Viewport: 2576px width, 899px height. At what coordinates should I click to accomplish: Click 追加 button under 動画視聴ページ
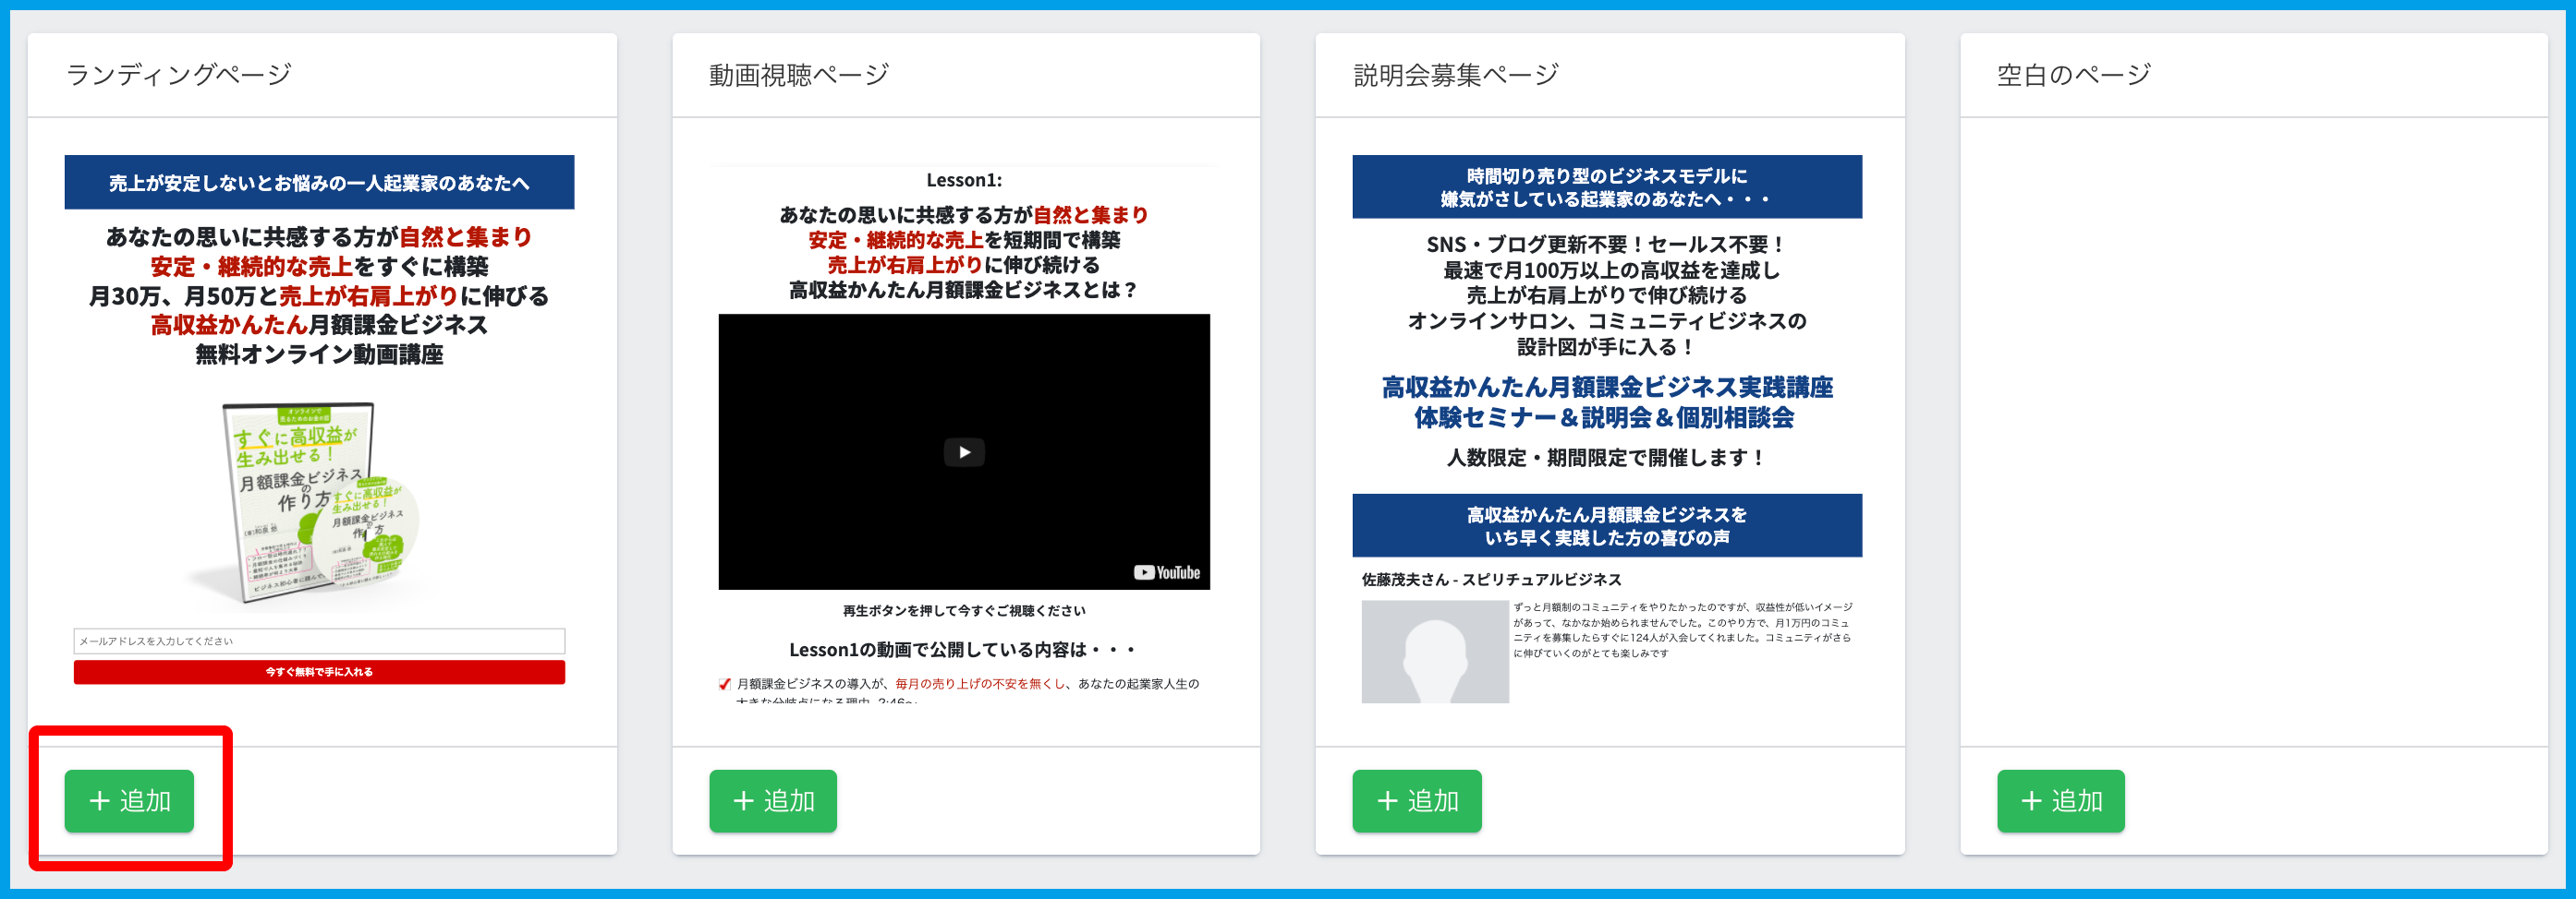pyautogui.click(x=773, y=800)
